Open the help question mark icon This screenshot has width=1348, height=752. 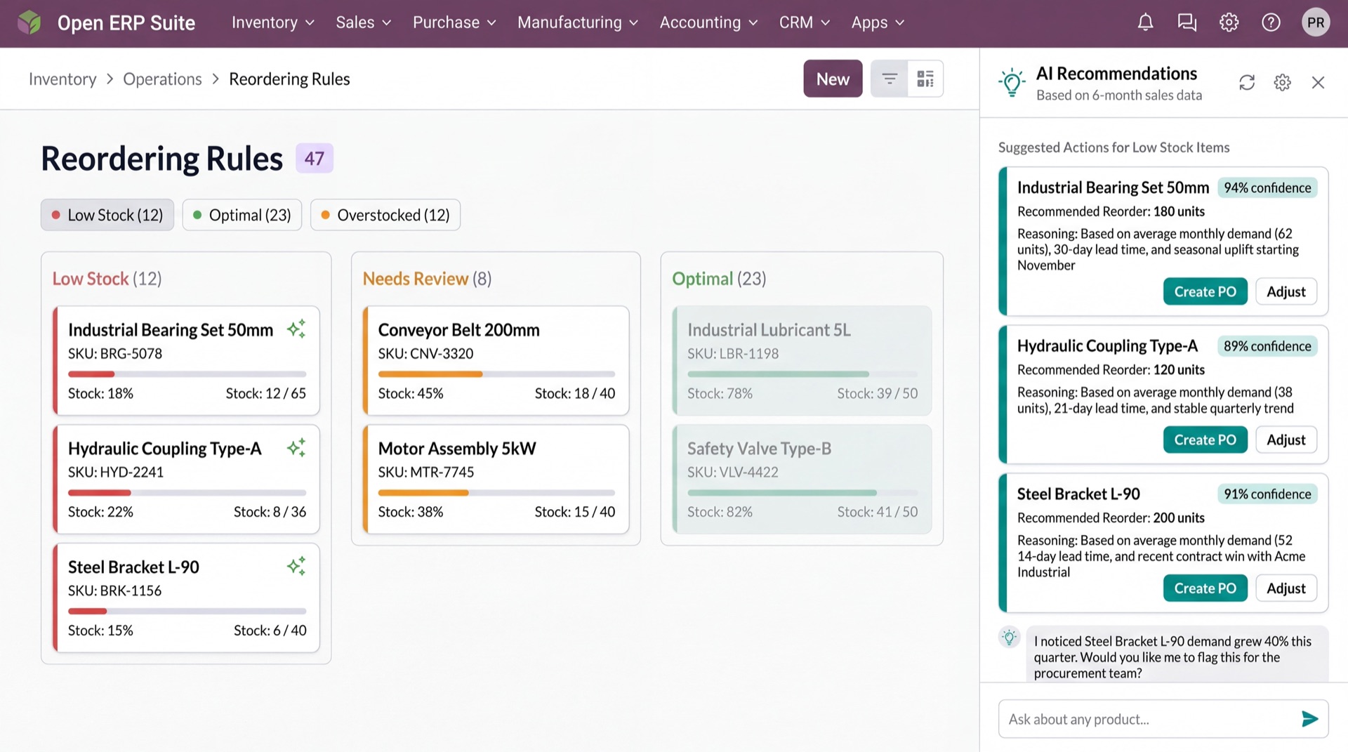tap(1271, 22)
